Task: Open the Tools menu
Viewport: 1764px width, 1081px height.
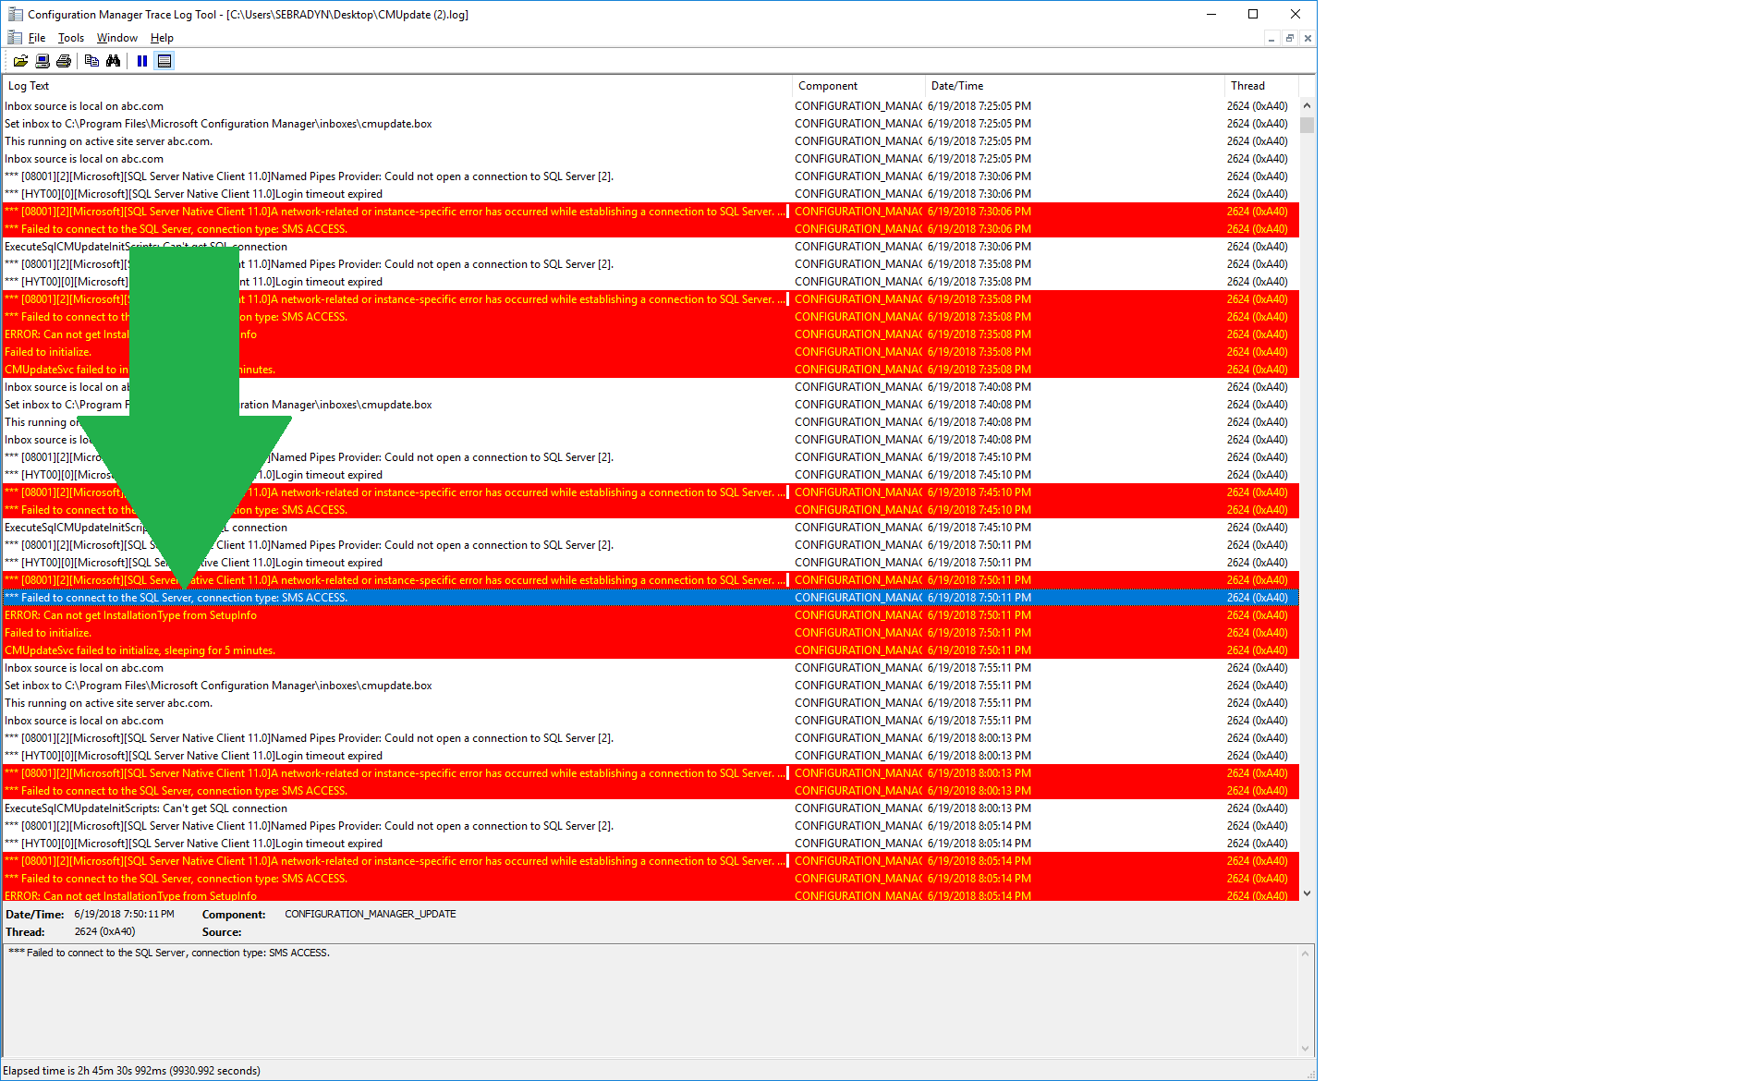Action: point(71,38)
